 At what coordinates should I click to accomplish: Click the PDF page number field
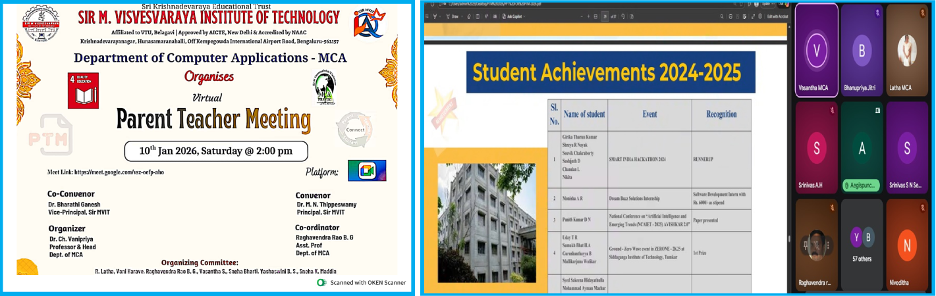pyautogui.click(x=605, y=18)
